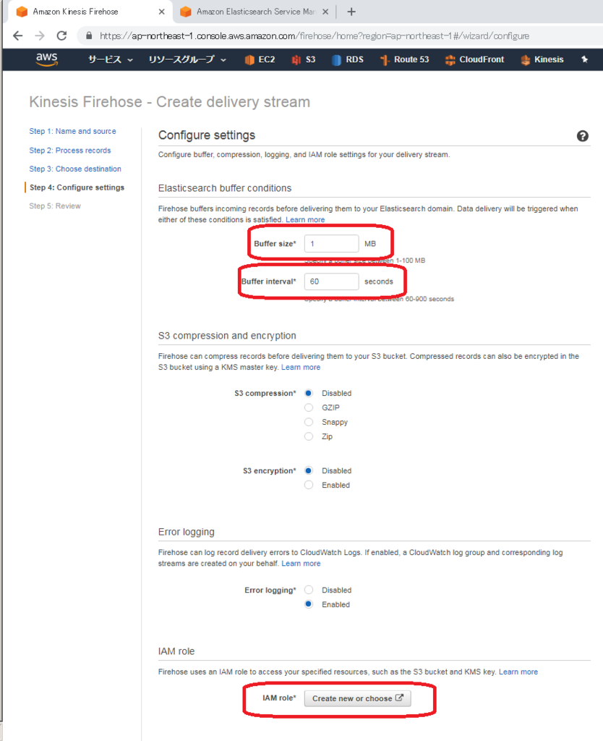Select Zip compression option
The width and height of the screenshot is (603, 741).
click(309, 436)
